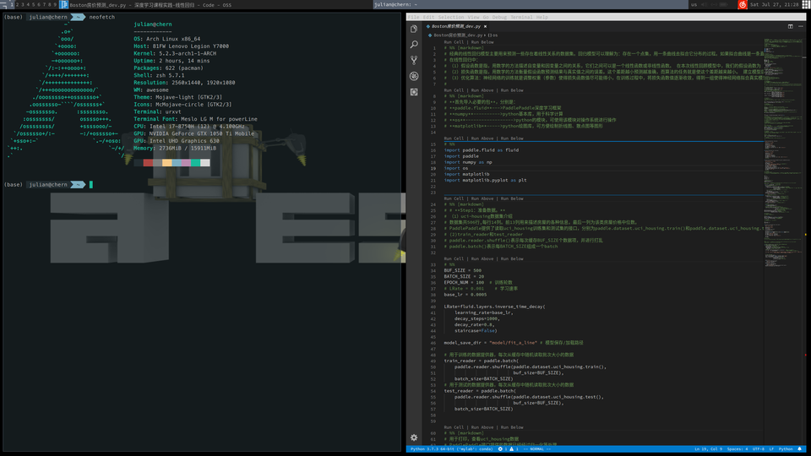Screen dimensions: 811x456
Task: Select Python 3.7.3 interpreter in status bar
Action: [451, 448]
